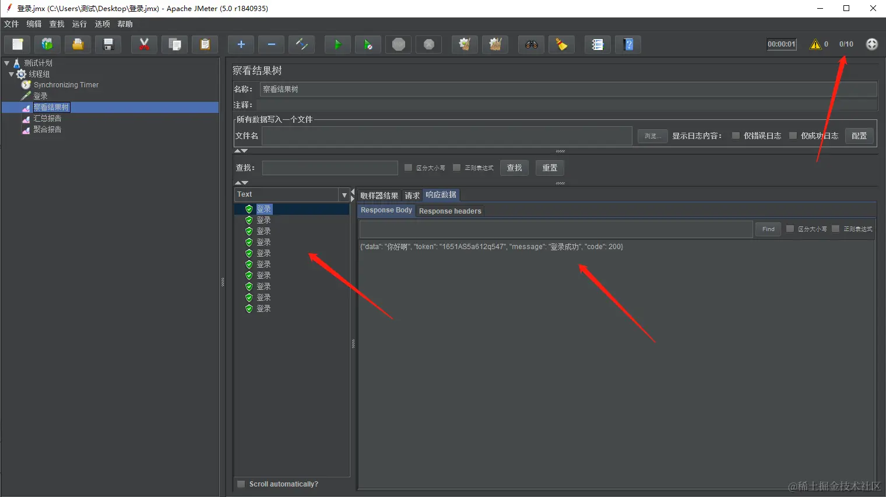
Task: Expand all nodes with the plus icon
Action: click(x=241, y=44)
